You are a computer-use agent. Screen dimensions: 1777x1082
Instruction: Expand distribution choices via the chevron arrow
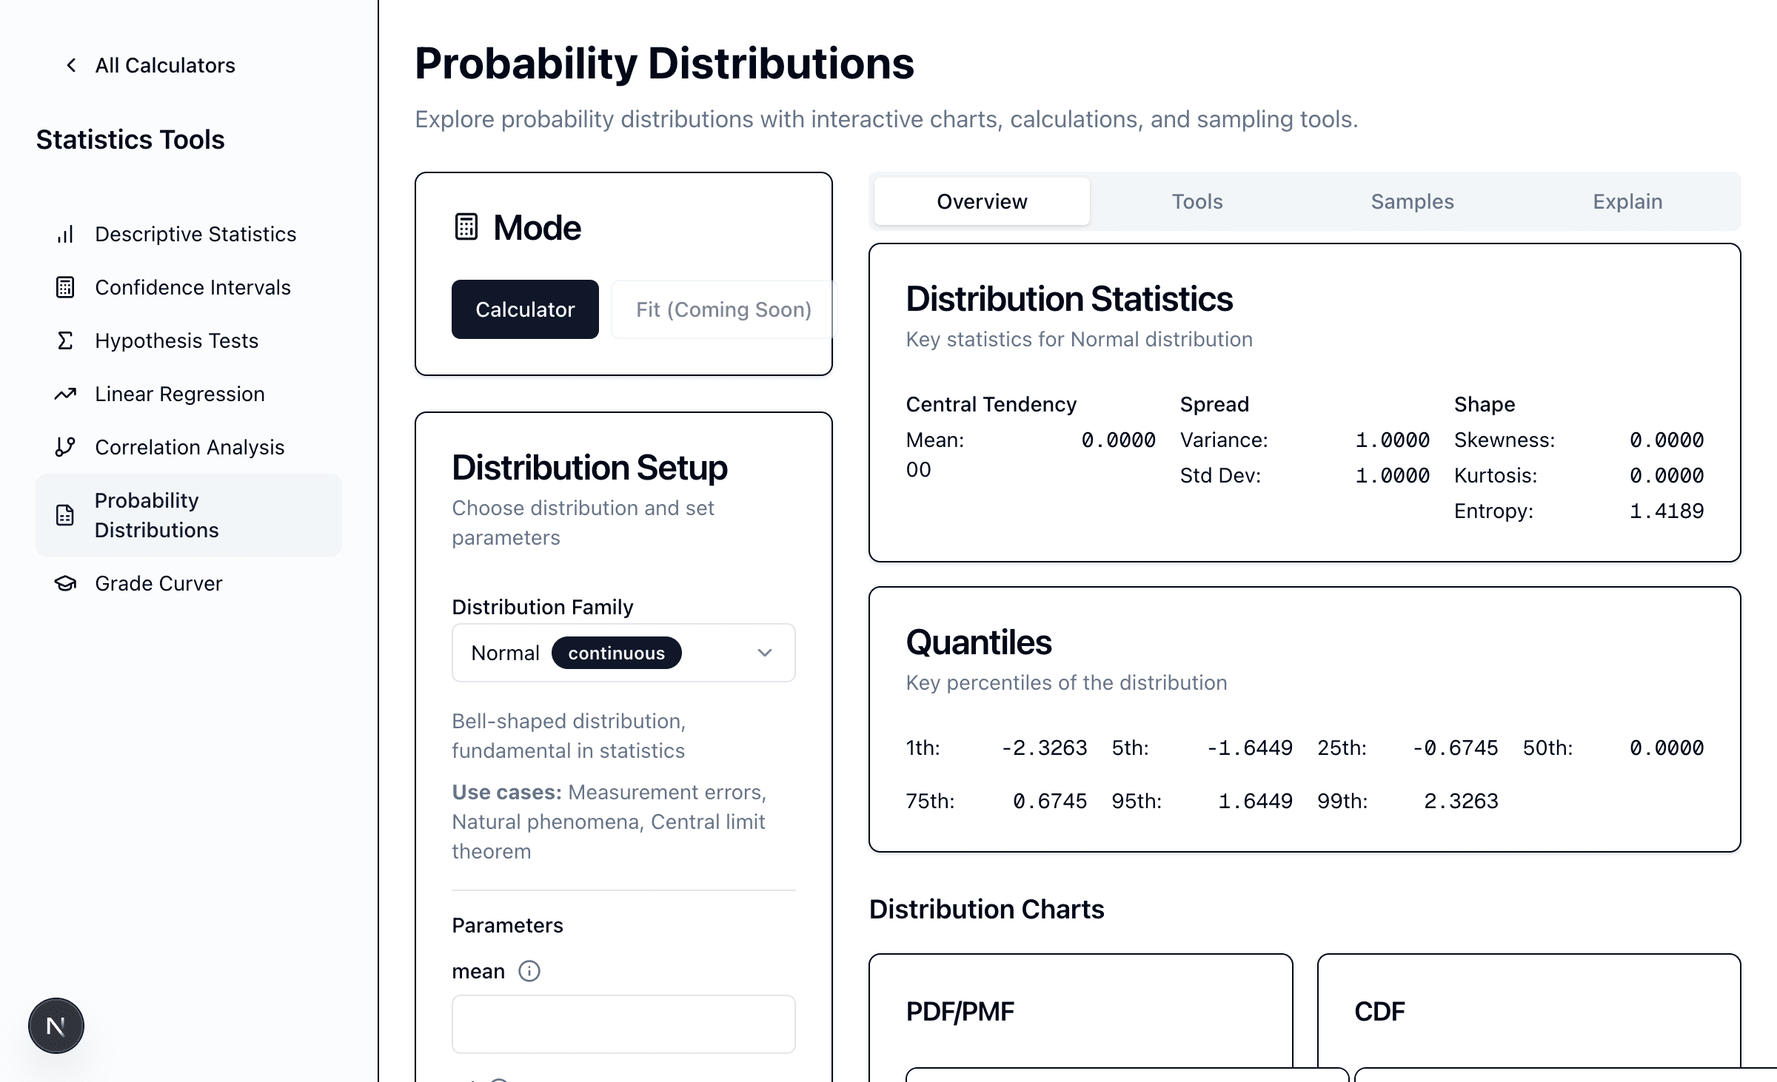point(764,653)
